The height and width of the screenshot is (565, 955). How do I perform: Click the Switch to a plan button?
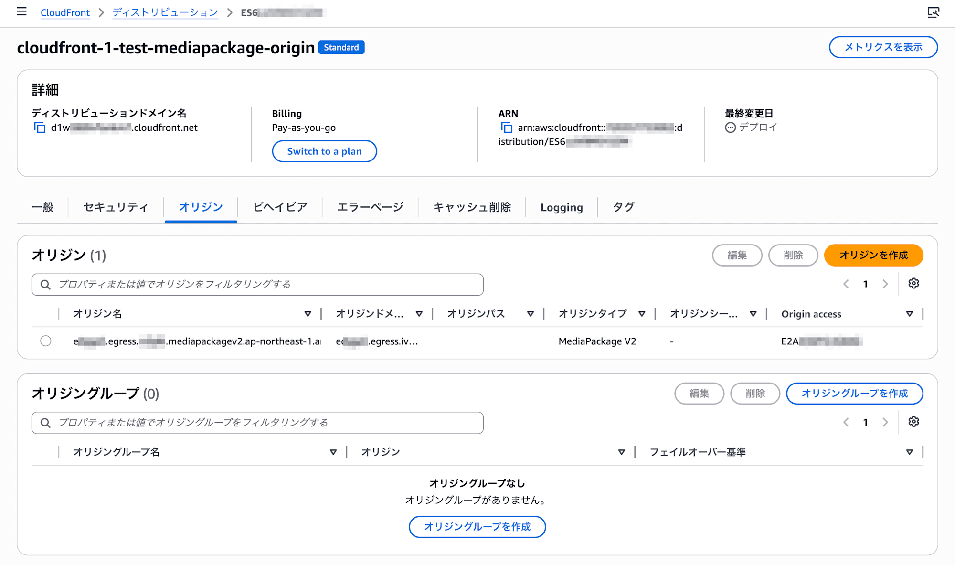click(324, 151)
